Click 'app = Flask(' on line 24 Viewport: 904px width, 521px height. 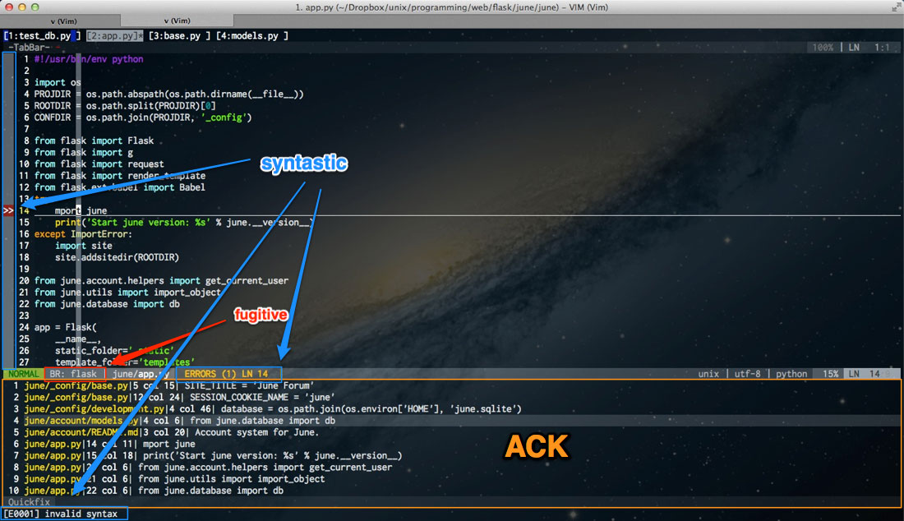(65, 327)
